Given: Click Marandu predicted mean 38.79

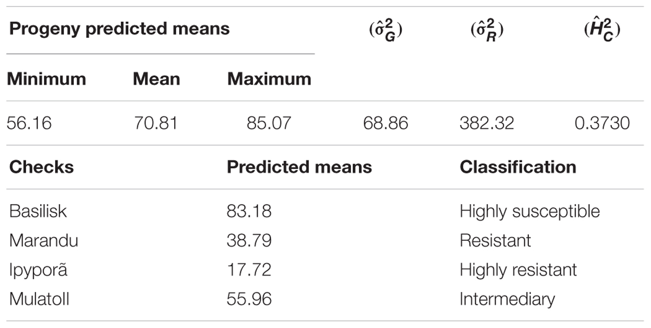Looking at the screenshot, I should click(x=249, y=240).
